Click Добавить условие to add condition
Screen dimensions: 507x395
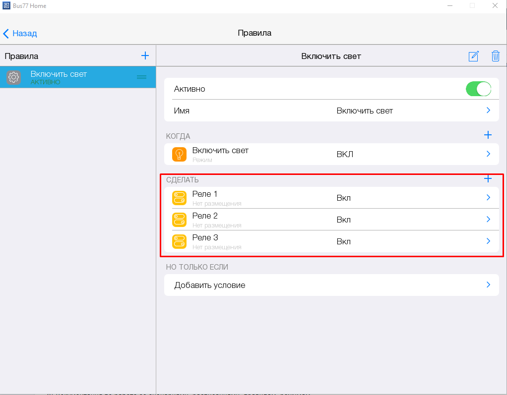pos(210,285)
